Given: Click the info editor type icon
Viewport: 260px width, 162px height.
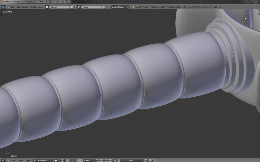Looking at the screenshot, I should (x=4, y=7).
